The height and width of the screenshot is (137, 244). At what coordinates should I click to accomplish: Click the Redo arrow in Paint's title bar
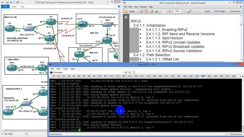[x=14, y=2]
